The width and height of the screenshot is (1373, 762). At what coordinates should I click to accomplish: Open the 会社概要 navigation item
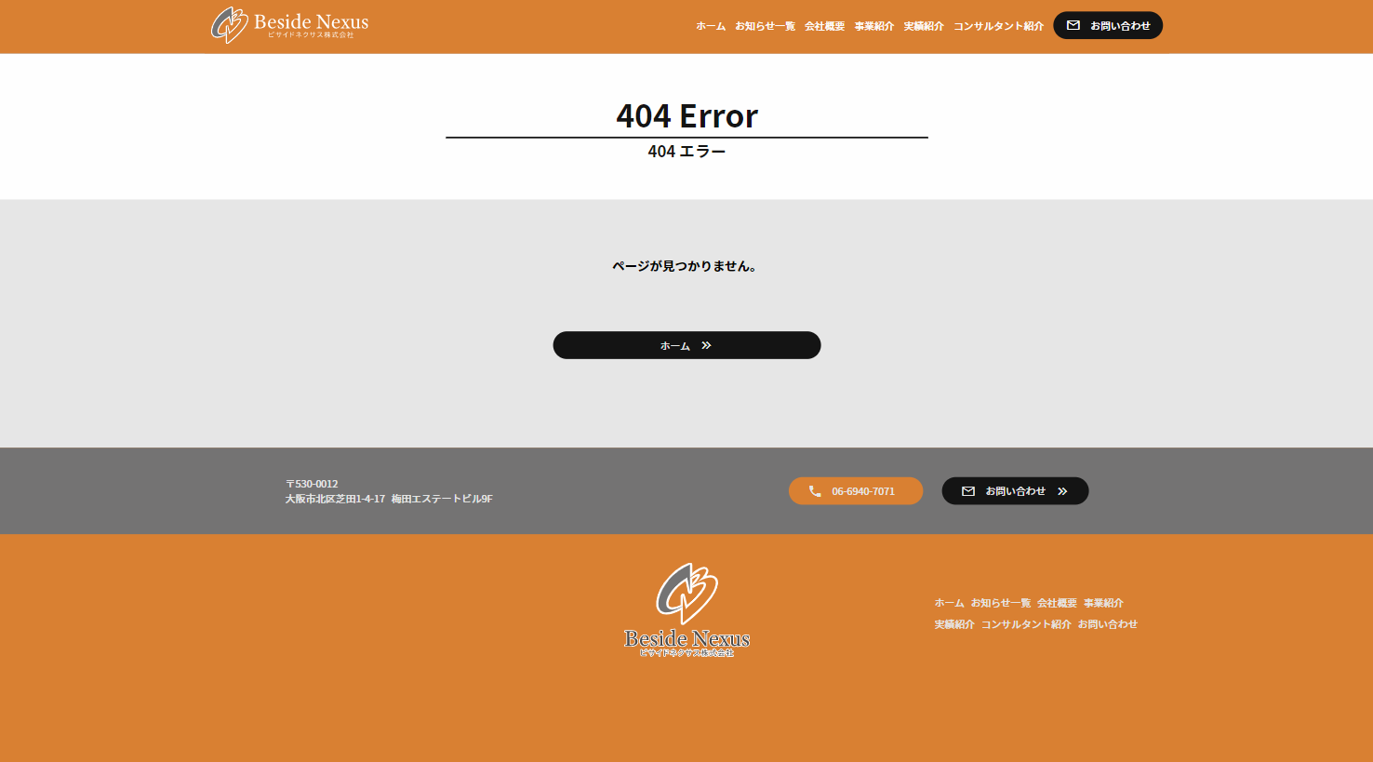(824, 26)
